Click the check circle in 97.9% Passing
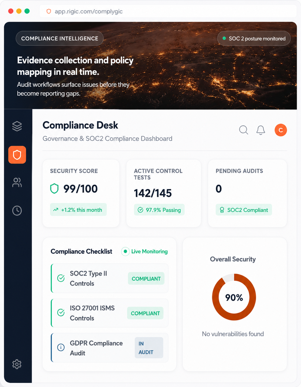Viewport: 301px width, 387px height. pyautogui.click(x=140, y=210)
